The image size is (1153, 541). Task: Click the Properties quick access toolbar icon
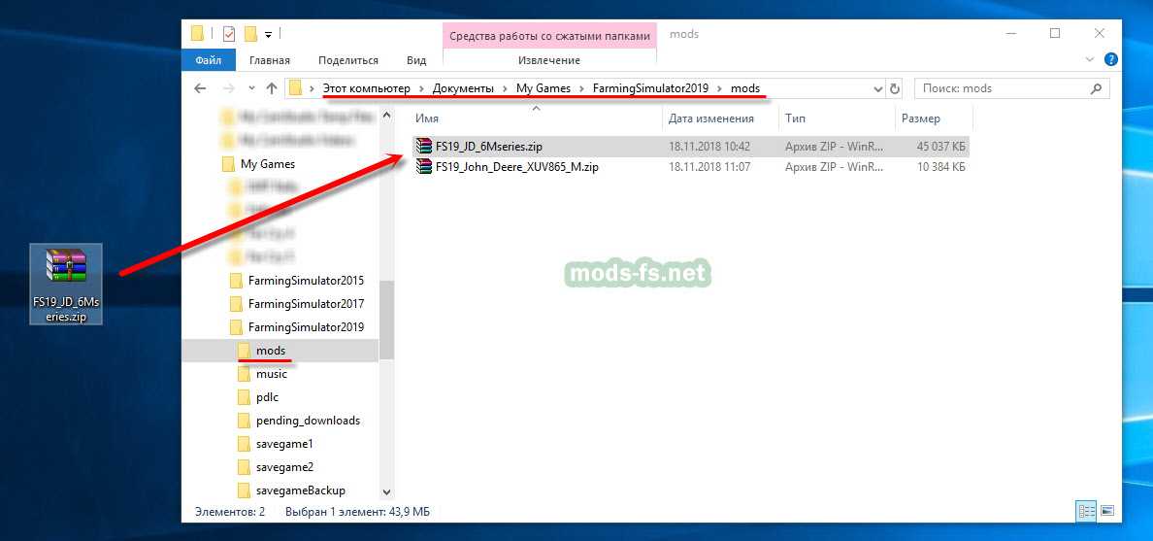pos(229,34)
